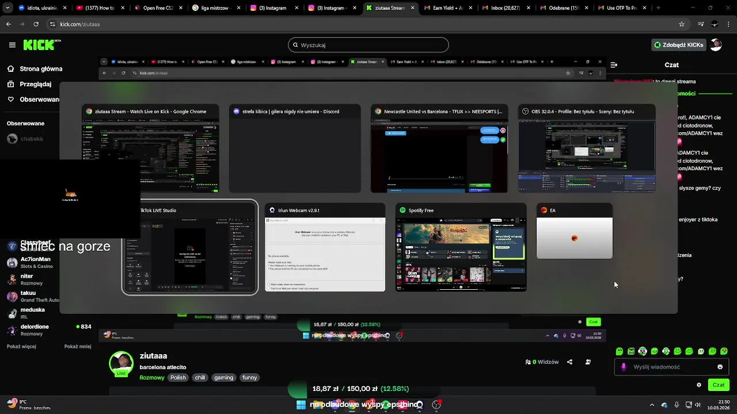Select the angry square green emote

(x=631, y=351)
